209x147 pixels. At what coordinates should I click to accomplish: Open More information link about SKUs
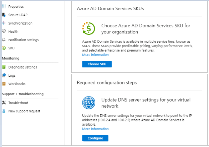95,55
